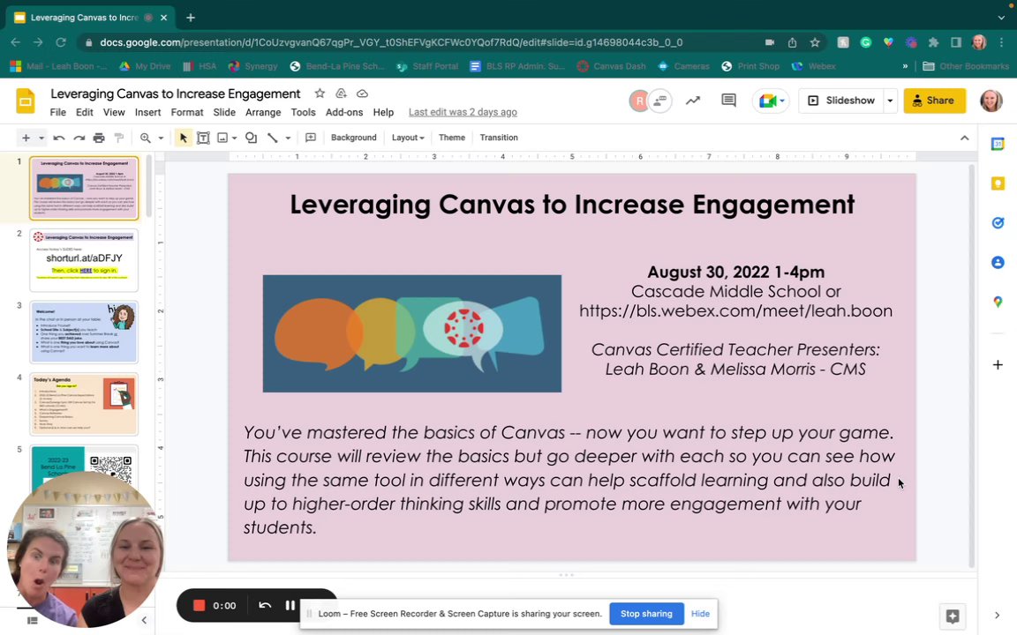Click the Google Slides home logo
The image size is (1017, 635).
26,101
